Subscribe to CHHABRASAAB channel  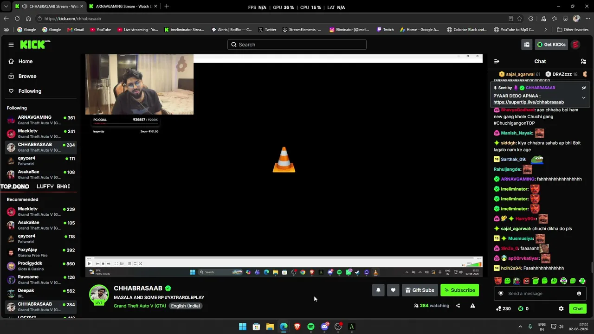(459, 290)
